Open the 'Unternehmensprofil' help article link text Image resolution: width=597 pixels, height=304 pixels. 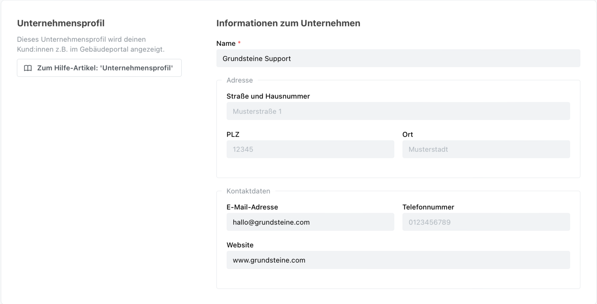point(105,68)
